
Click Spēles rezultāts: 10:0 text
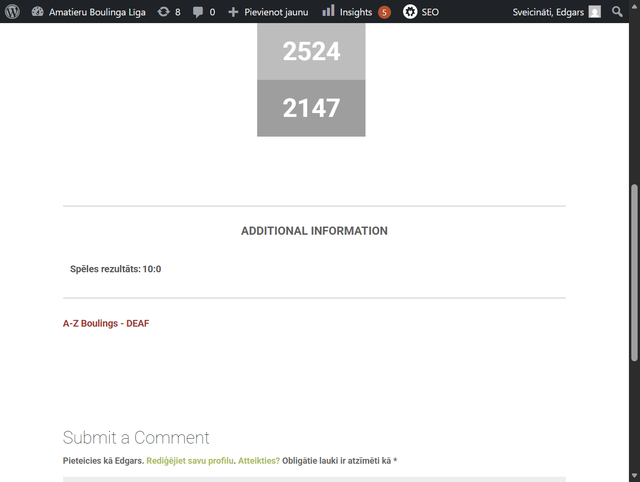(x=116, y=269)
